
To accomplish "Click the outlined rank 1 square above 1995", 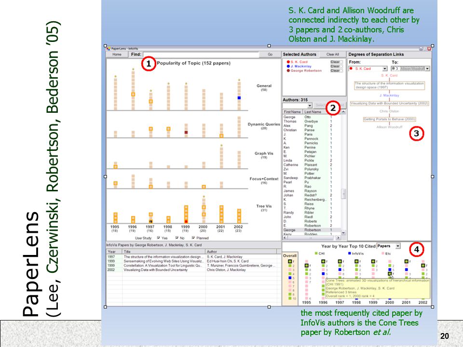I will 307,266.
